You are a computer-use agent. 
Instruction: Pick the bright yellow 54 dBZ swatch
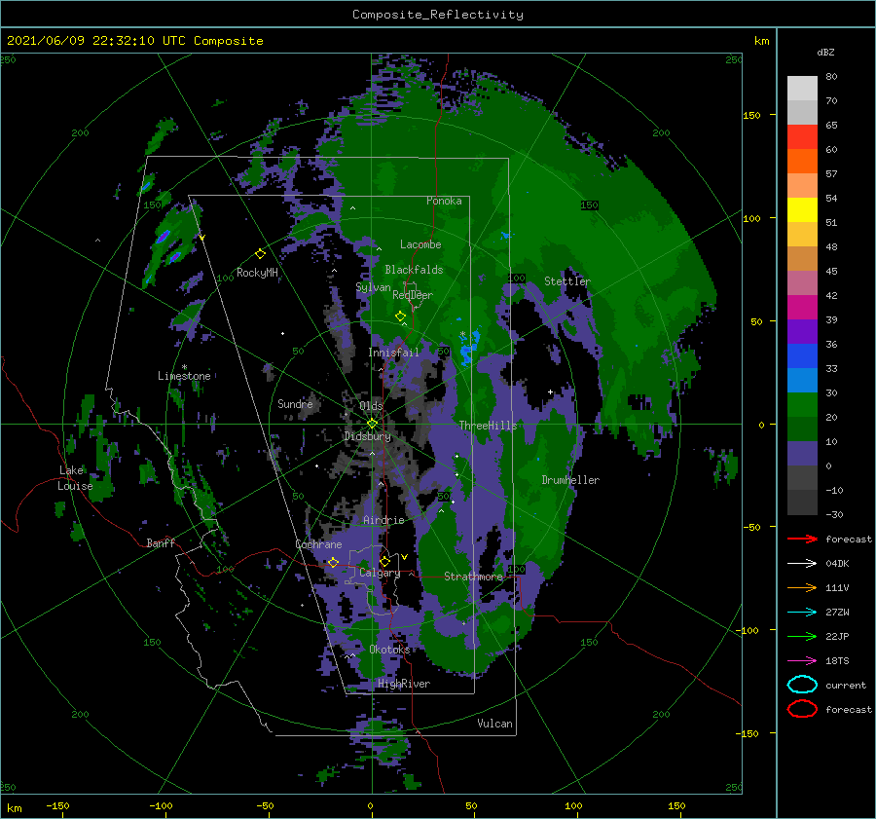802,209
